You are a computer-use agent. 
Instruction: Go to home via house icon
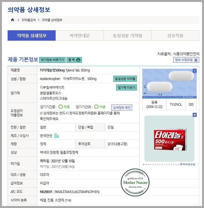[13, 20]
